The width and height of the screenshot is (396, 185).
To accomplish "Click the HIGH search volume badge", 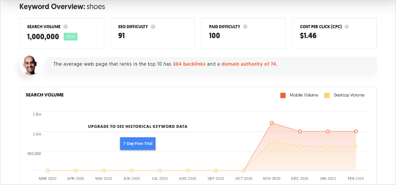I will point(70,37).
